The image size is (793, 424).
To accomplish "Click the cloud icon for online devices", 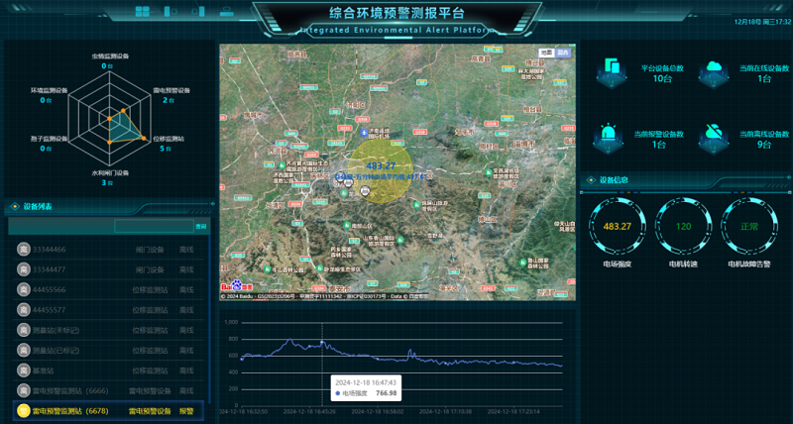I will pos(712,71).
